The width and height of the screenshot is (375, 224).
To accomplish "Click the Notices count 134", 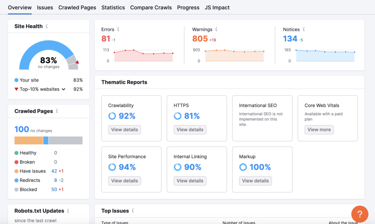I will click(x=290, y=38).
